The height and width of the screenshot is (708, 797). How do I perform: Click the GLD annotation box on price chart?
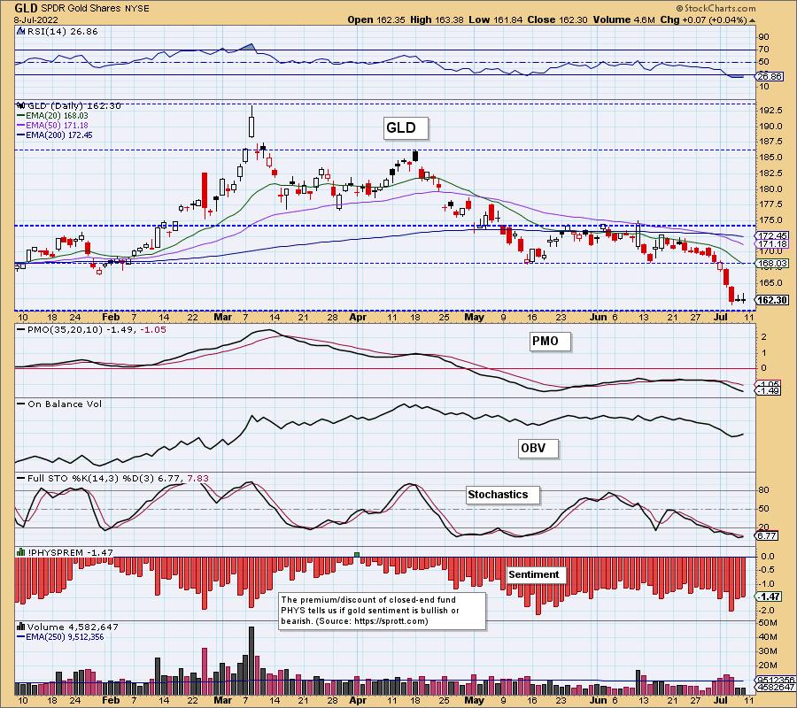(406, 128)
